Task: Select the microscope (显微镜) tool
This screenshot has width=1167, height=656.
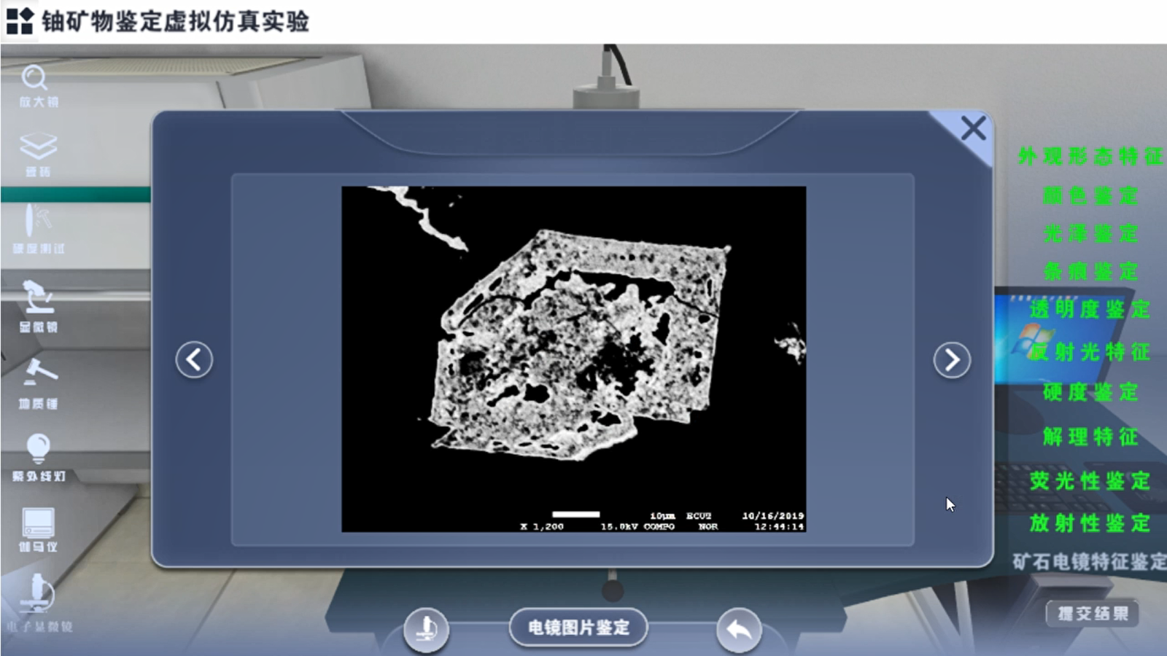Action: (x=38, y=306)
